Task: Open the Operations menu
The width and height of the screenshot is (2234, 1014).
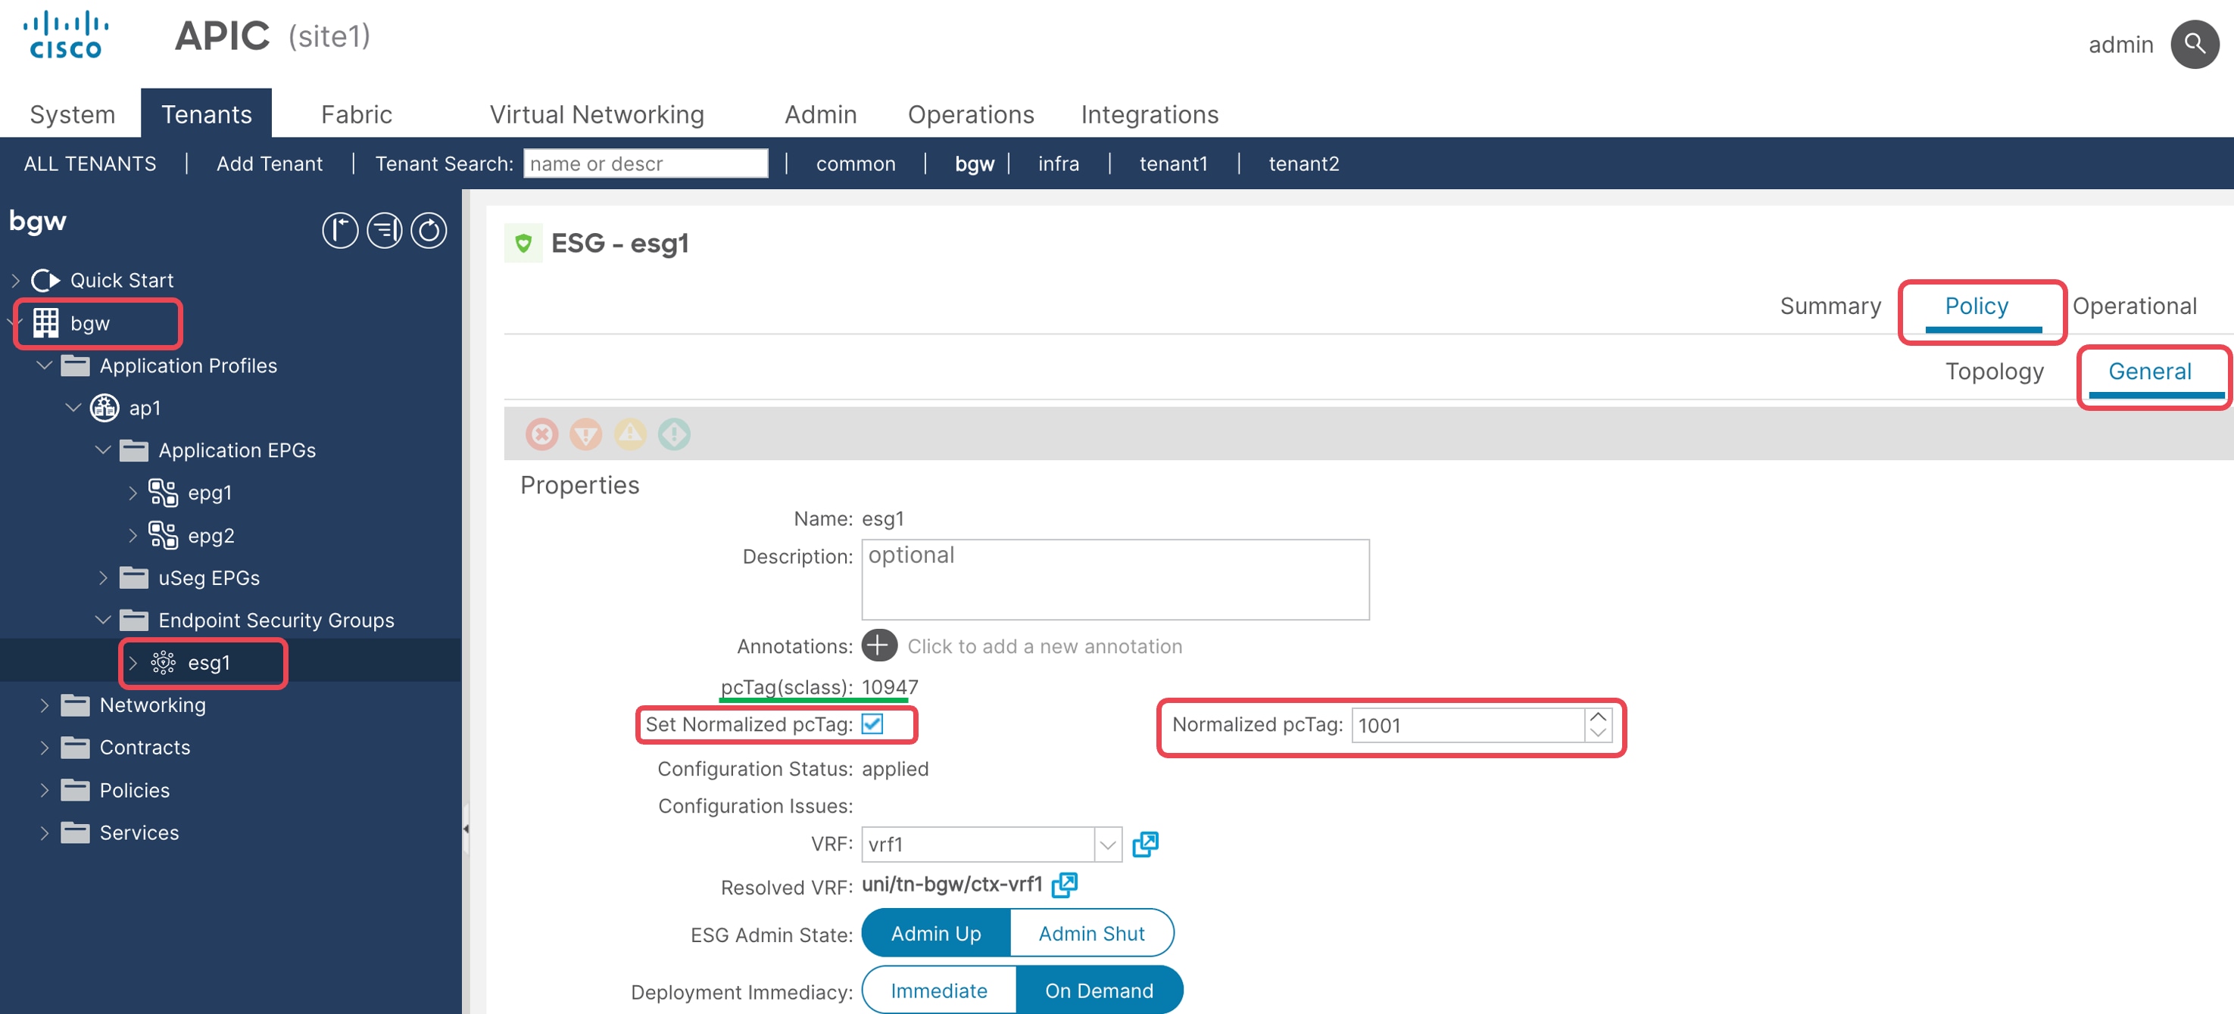Action: click(x=970, y=114)
